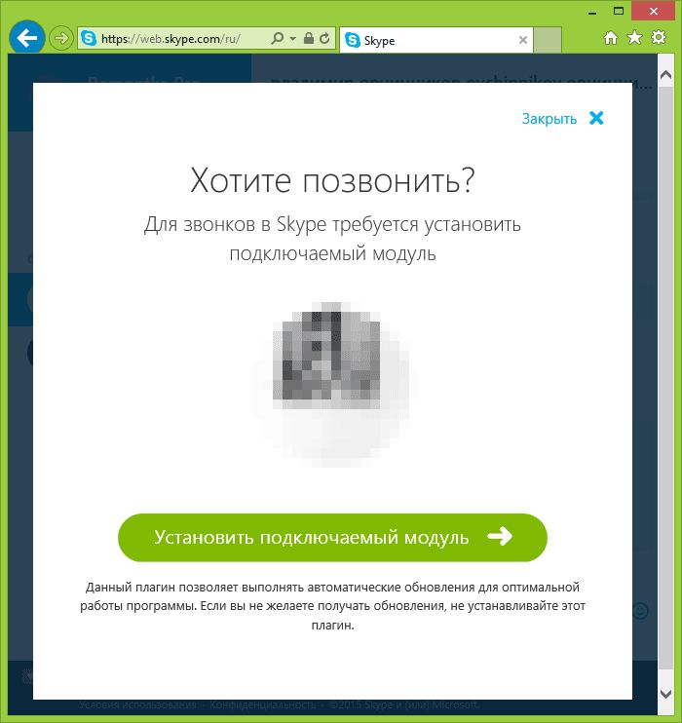Open a new tab
Viewport: 682px width, 723px height.
548,40
